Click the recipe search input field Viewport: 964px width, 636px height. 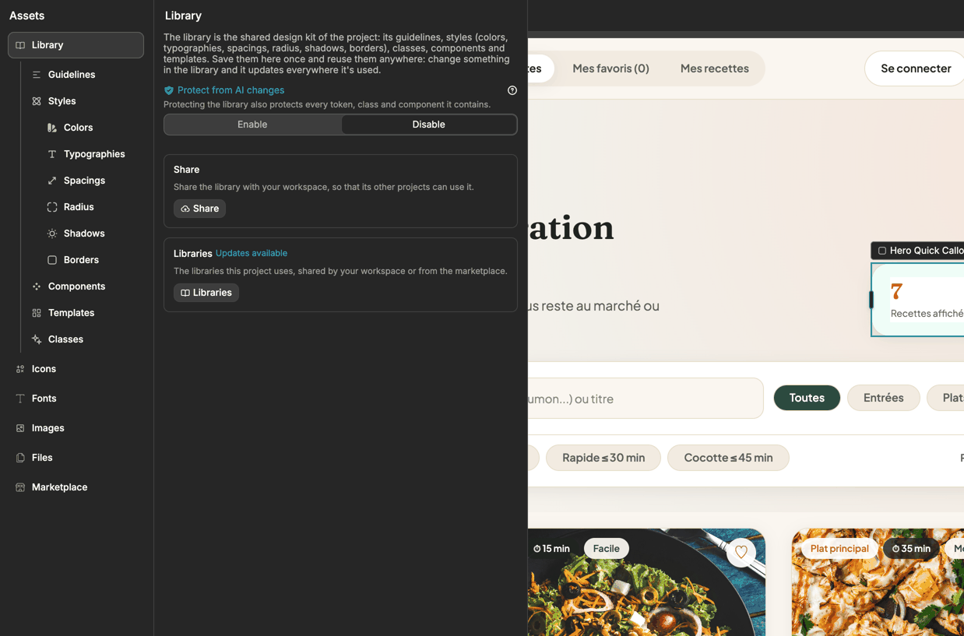click(x=645, y=399)
